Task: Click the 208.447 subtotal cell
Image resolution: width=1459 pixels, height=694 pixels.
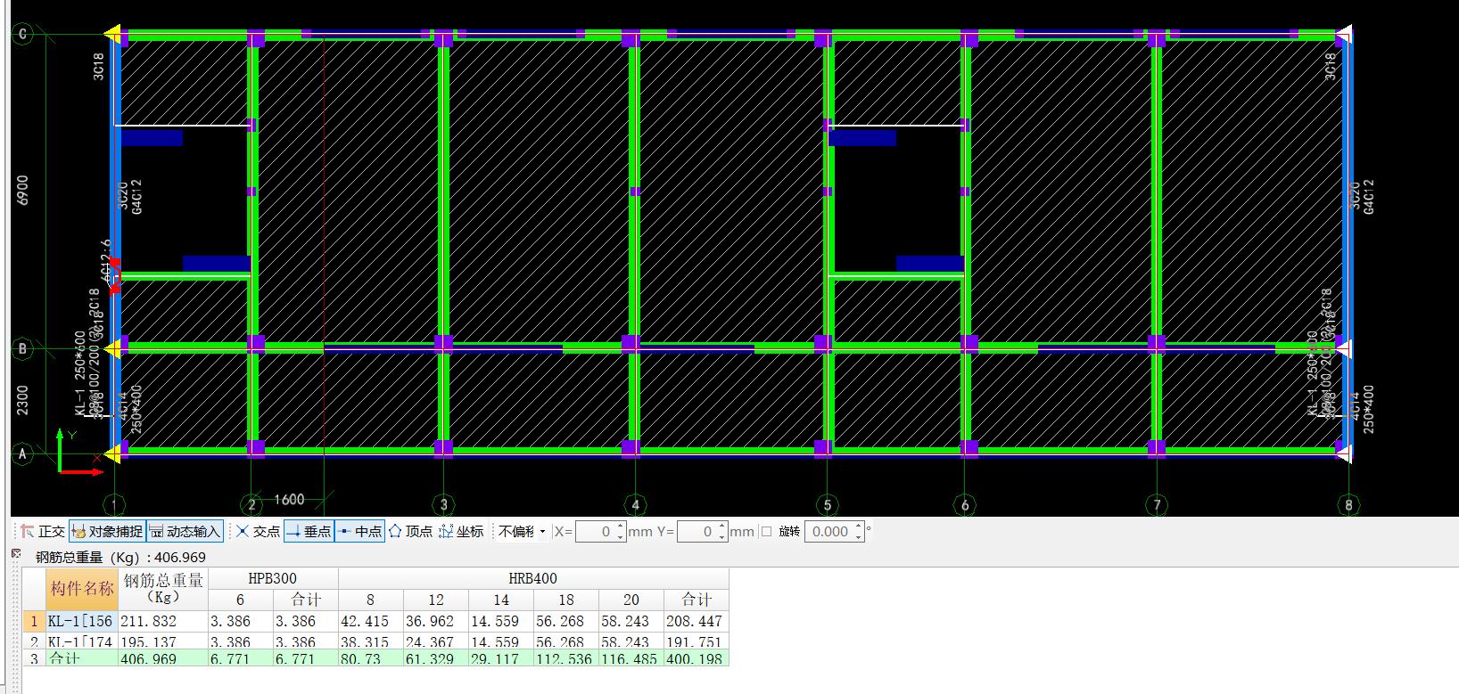Action: (x=697, y=621)
